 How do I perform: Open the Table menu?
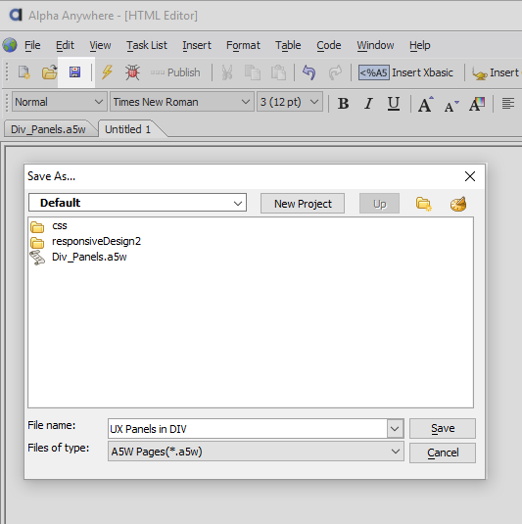point(288,45)
